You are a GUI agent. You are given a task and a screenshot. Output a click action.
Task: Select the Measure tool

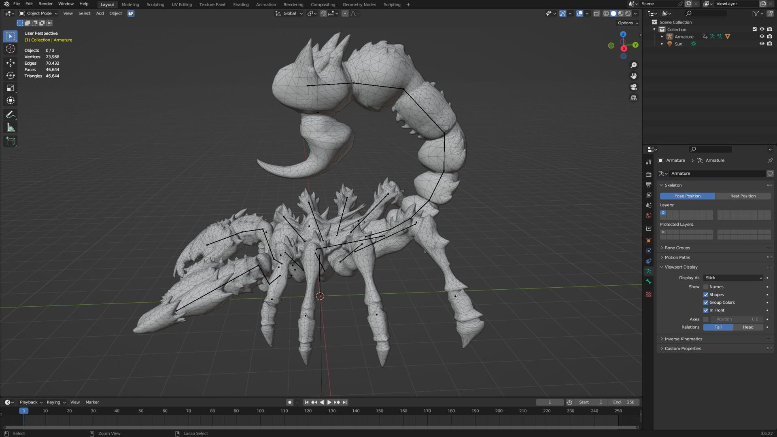[11, 128]
